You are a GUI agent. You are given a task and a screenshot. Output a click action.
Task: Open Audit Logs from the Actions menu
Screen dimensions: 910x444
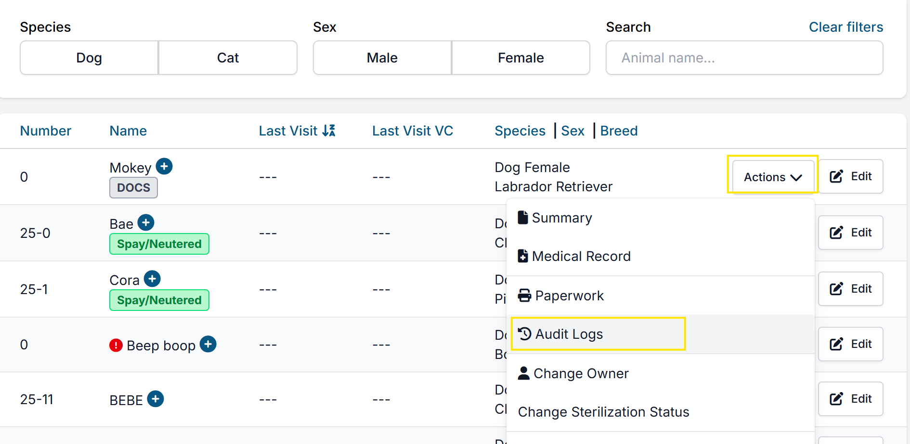569,334
